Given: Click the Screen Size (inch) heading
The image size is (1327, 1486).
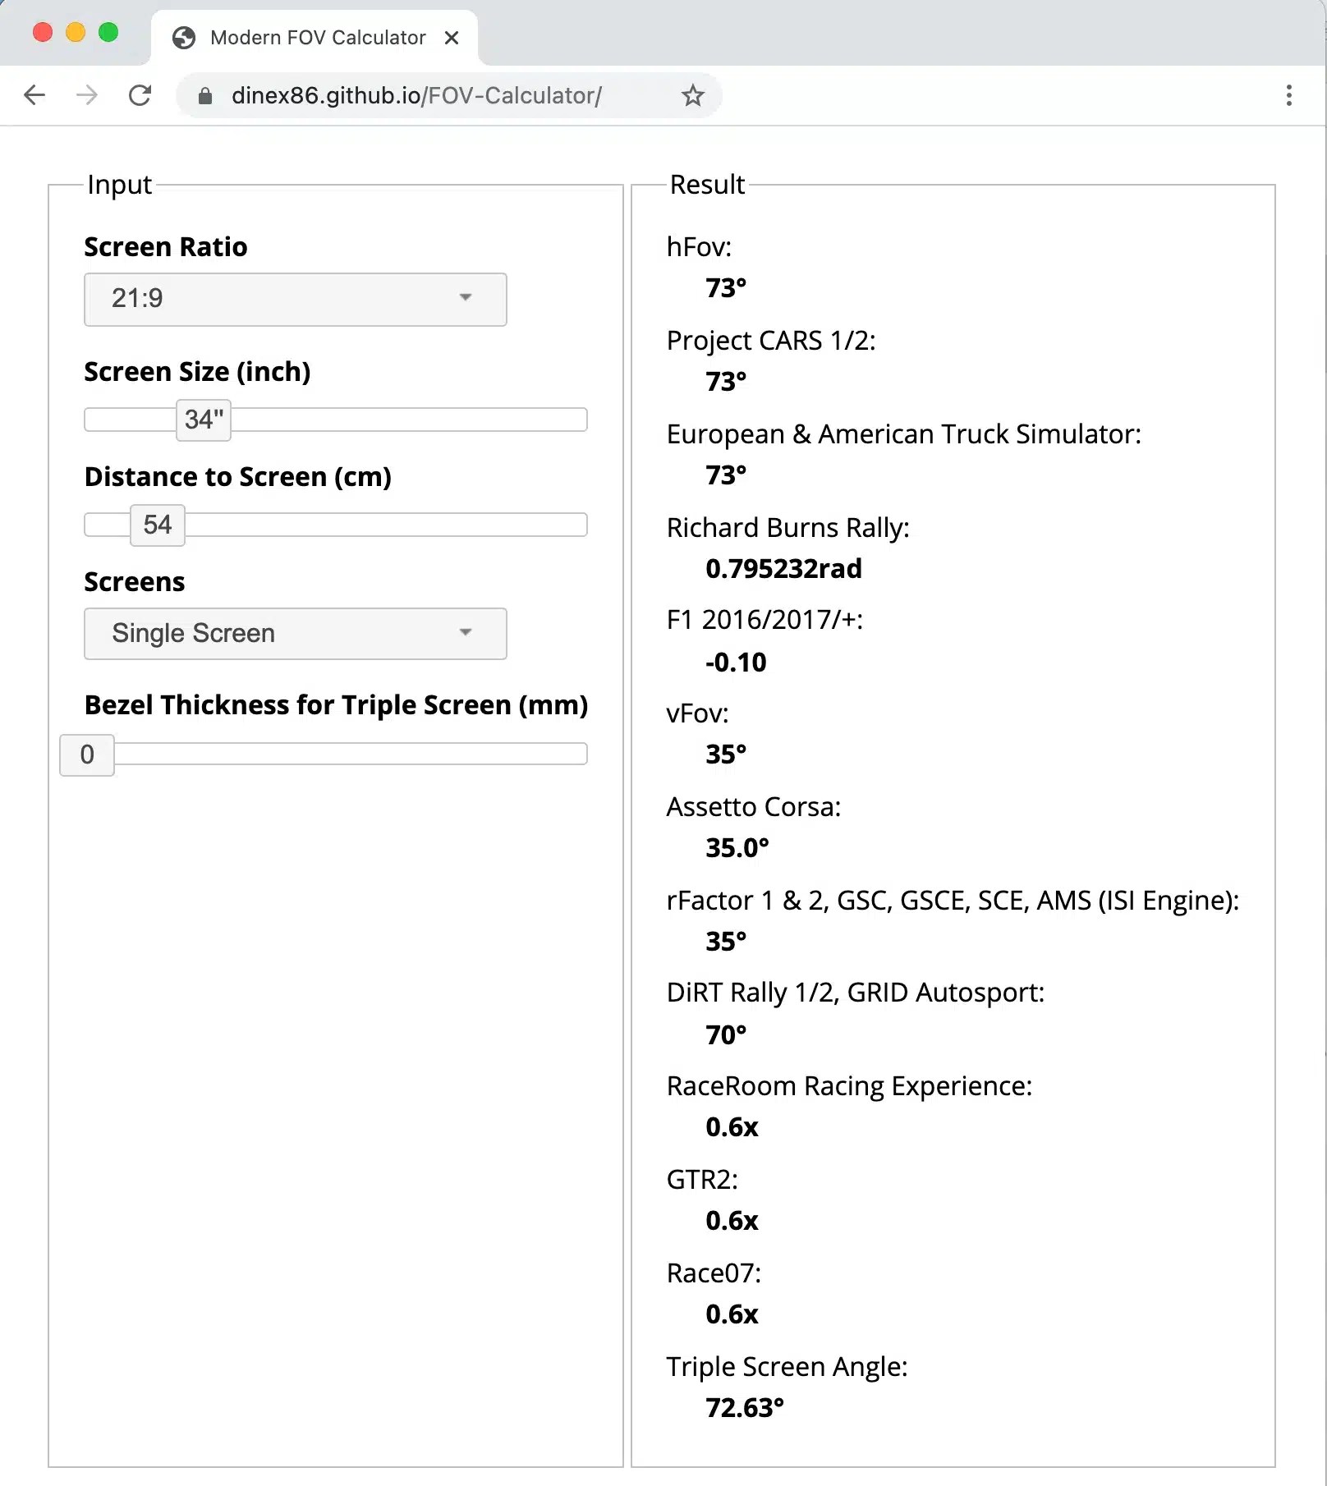Looking at the screenshot, I should 198,372.
